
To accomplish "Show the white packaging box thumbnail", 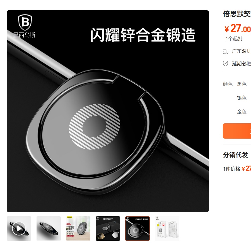I will coord(167,229).
